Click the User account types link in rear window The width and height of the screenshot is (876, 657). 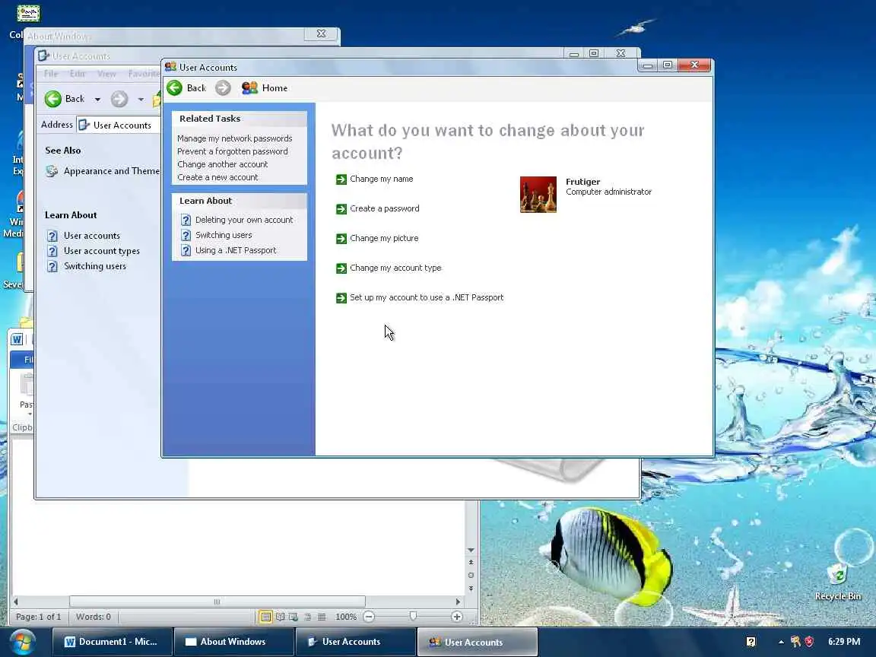pyautogui.click(x=102, y=251)
